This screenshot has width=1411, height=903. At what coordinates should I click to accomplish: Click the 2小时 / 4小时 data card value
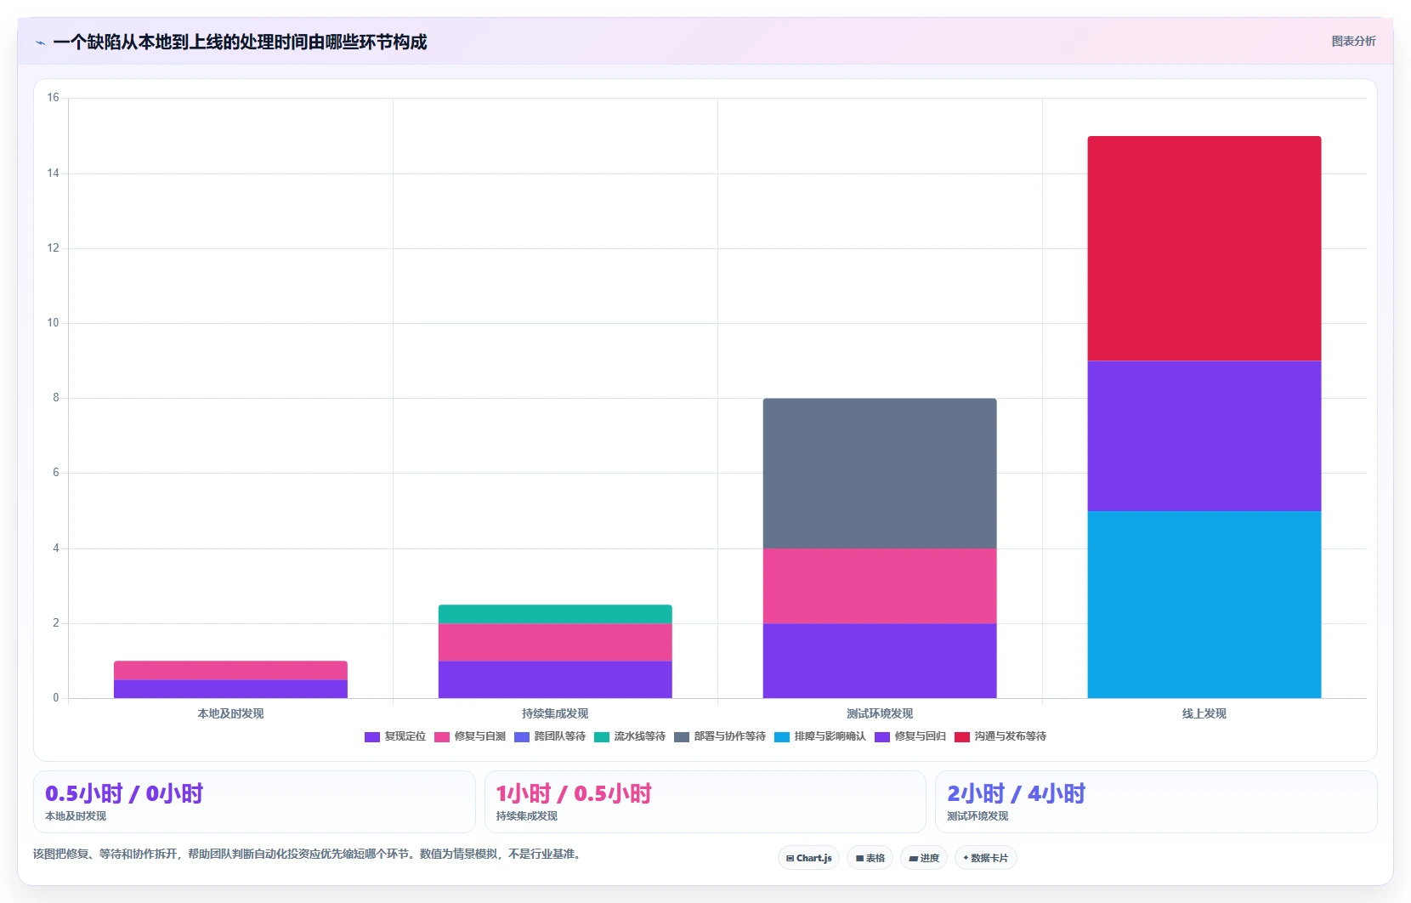coord(1017,793)
